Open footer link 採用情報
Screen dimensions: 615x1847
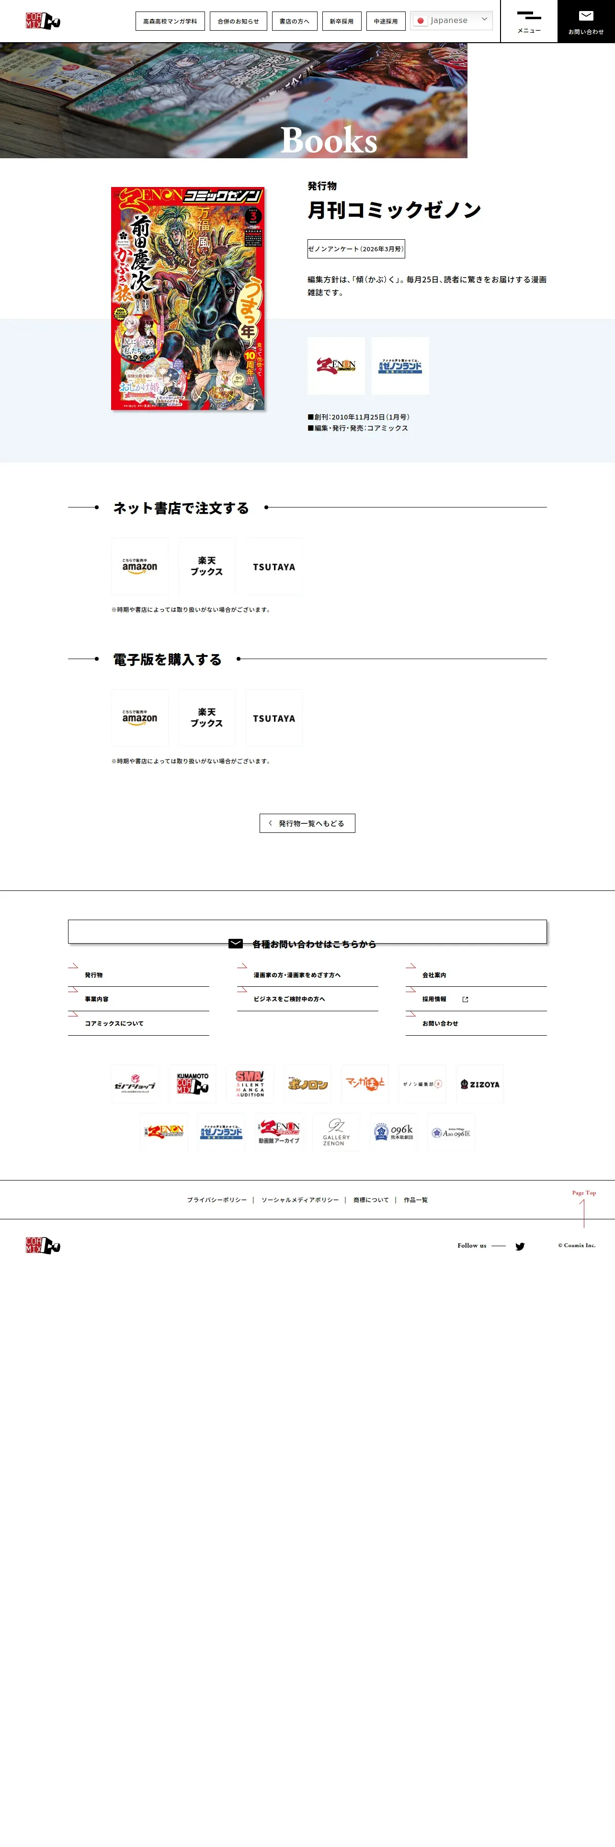[x=476, y=1000]
